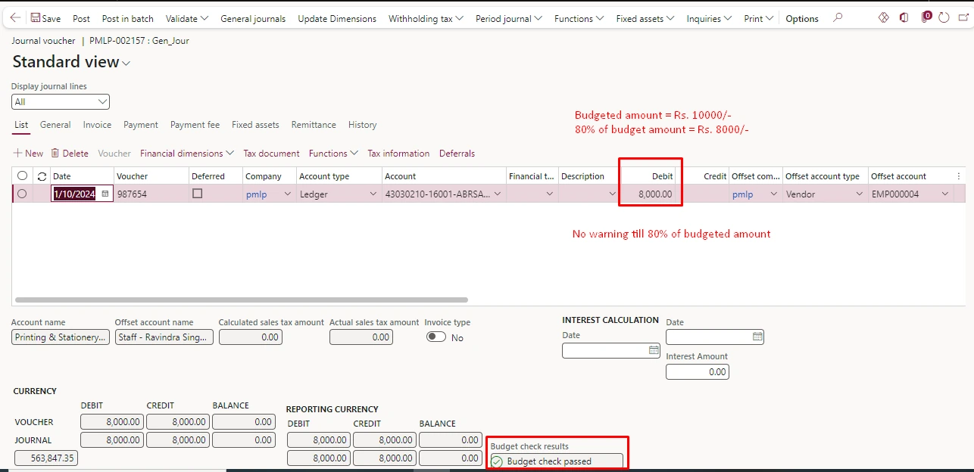Image resolution: width=974 pixels, height=472 pixels.
Task: Refresh the page using circular arrow
Action: (x=944, y=17)
